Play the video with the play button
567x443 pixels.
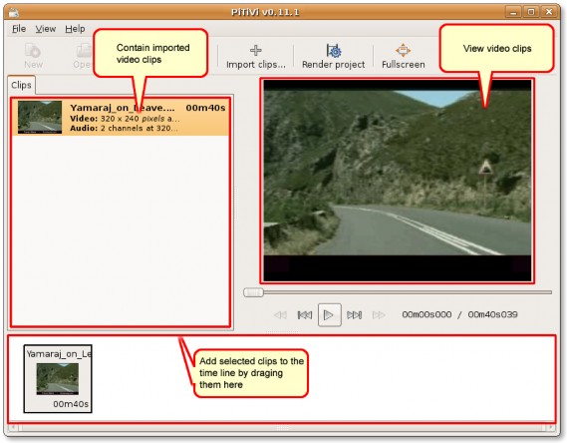coord(329,315)
